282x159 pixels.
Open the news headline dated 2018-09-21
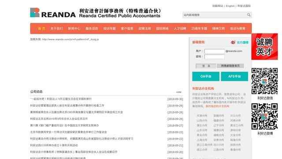point(54,145)
